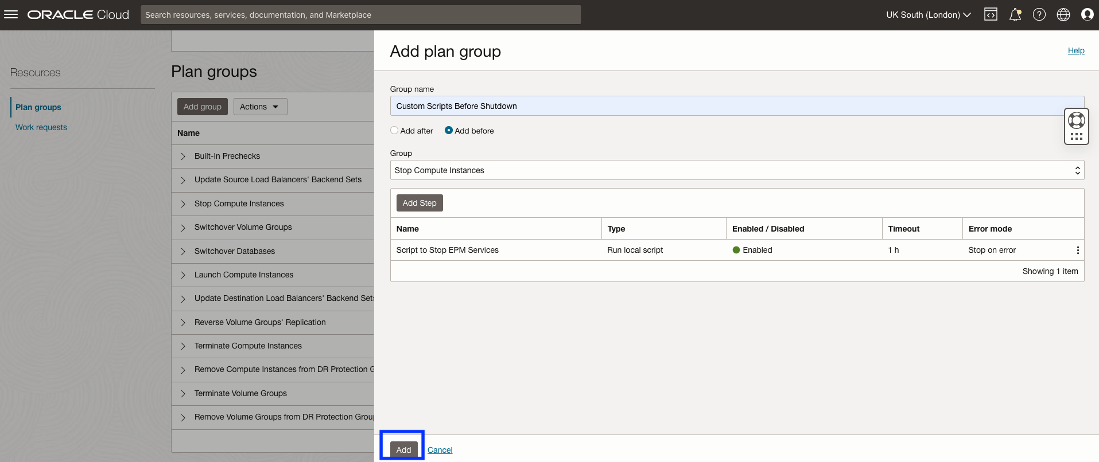Screen dimensions: 1099x462
Task: Click the '1 h' timeout value
Action: (x=894, y=250)
